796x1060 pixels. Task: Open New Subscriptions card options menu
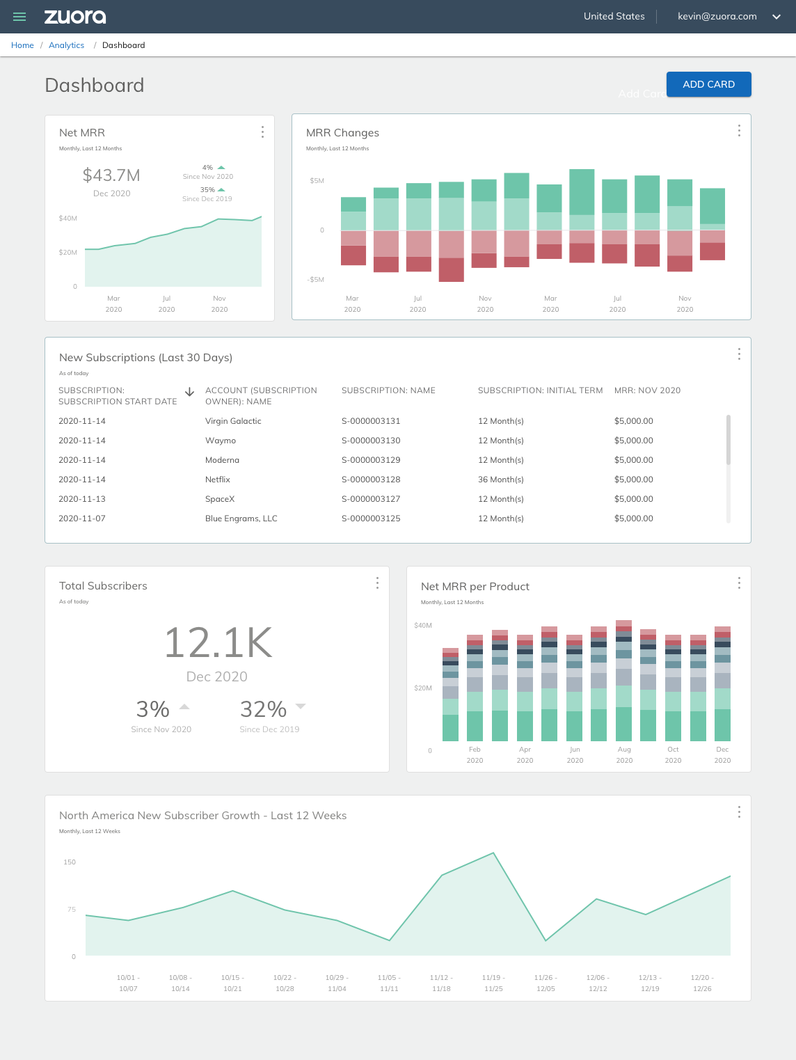coord(739,354)
